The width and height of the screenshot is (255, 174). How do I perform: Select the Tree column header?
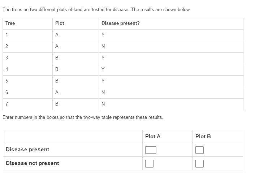pos(10,23)
